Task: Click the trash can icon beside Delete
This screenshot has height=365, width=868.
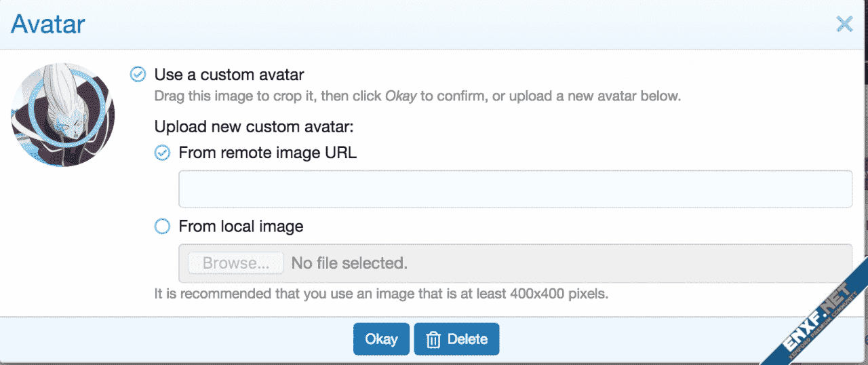Action: [x=433, y=339]
